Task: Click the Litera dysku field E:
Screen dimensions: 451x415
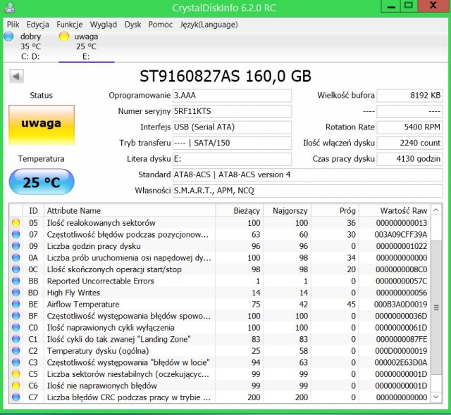Action: coord(232,159)
